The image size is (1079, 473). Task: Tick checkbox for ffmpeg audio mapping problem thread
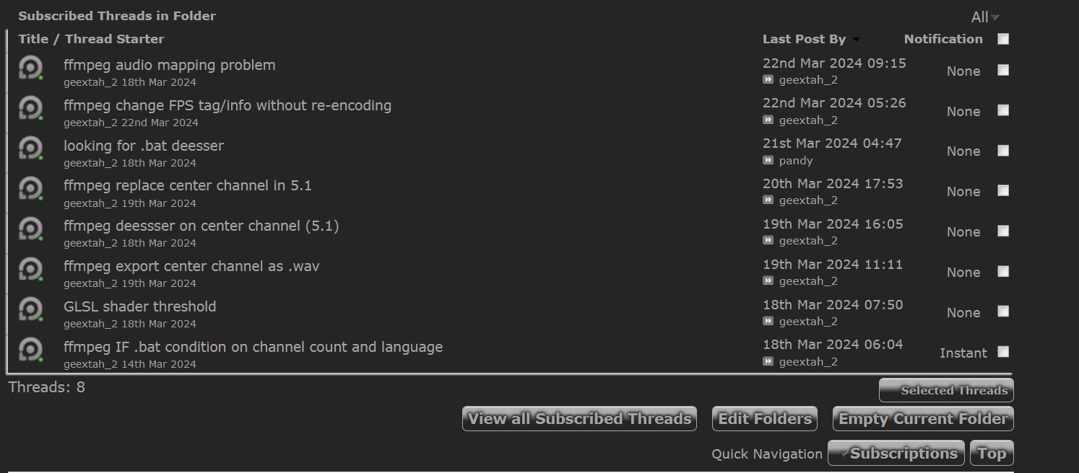tap(1003, 70)
